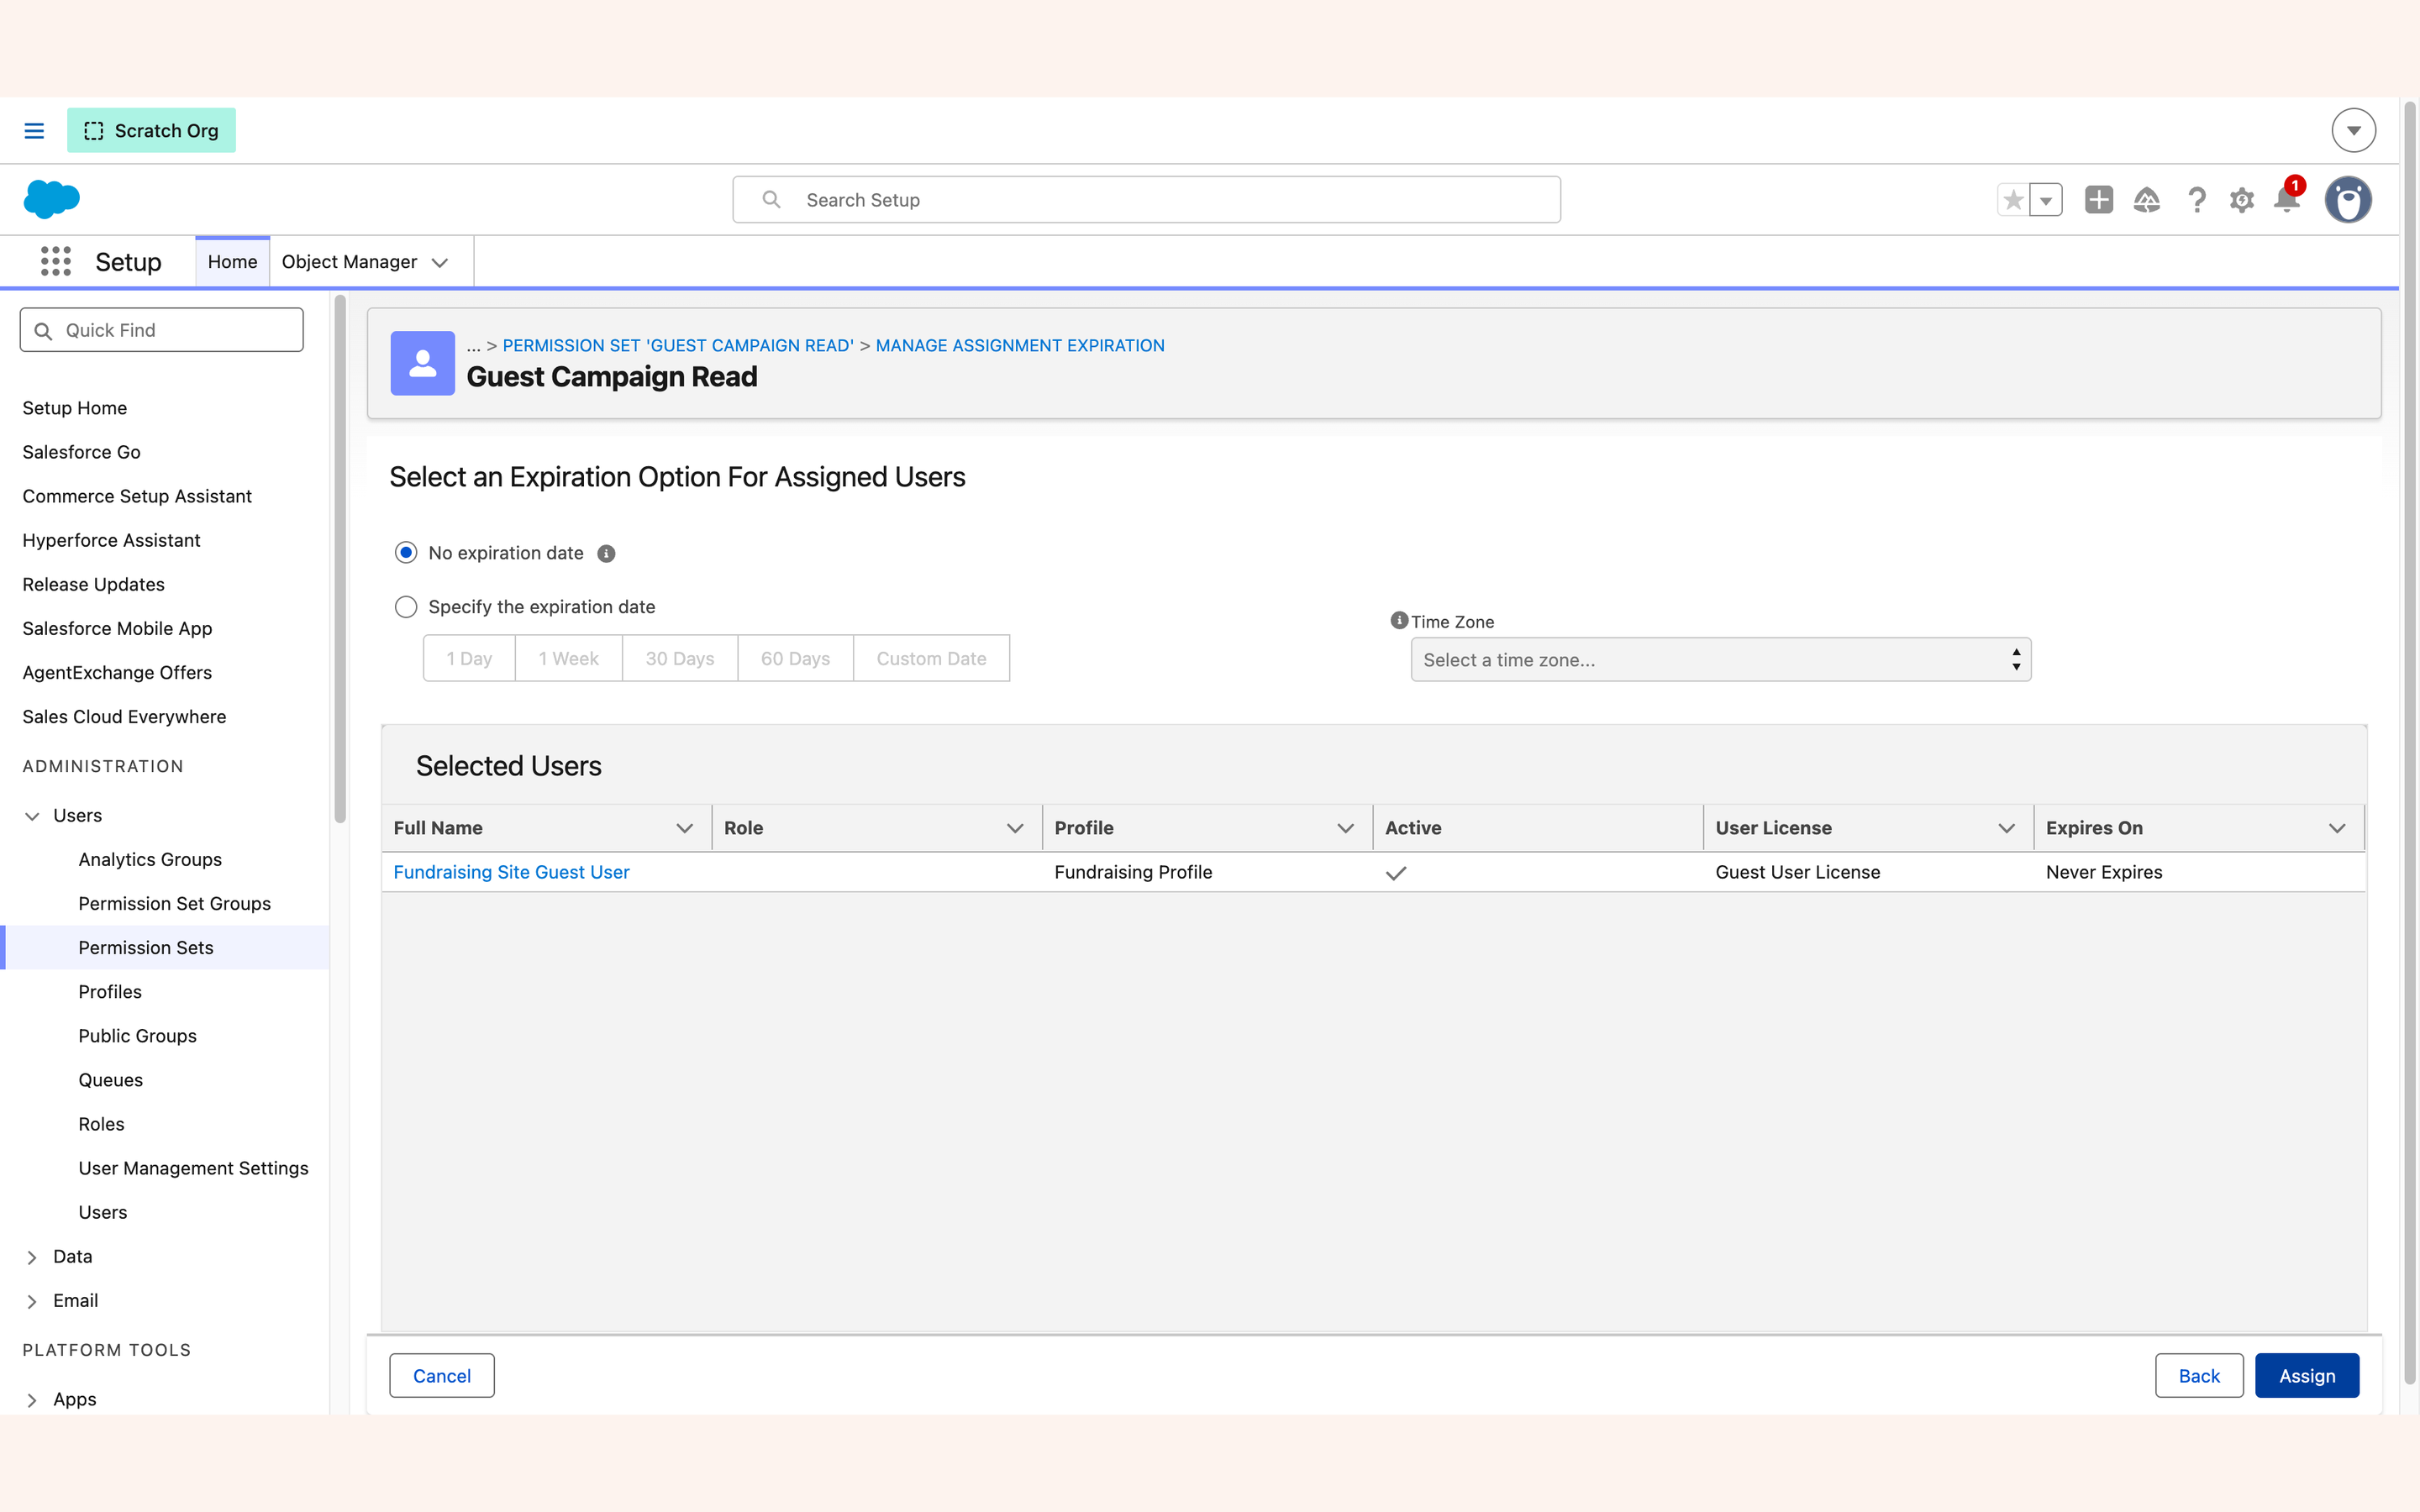Open Permission Sets in sidebar
The height and width of the screenshot is (1512, 2420).
click(x=146, y=948)
